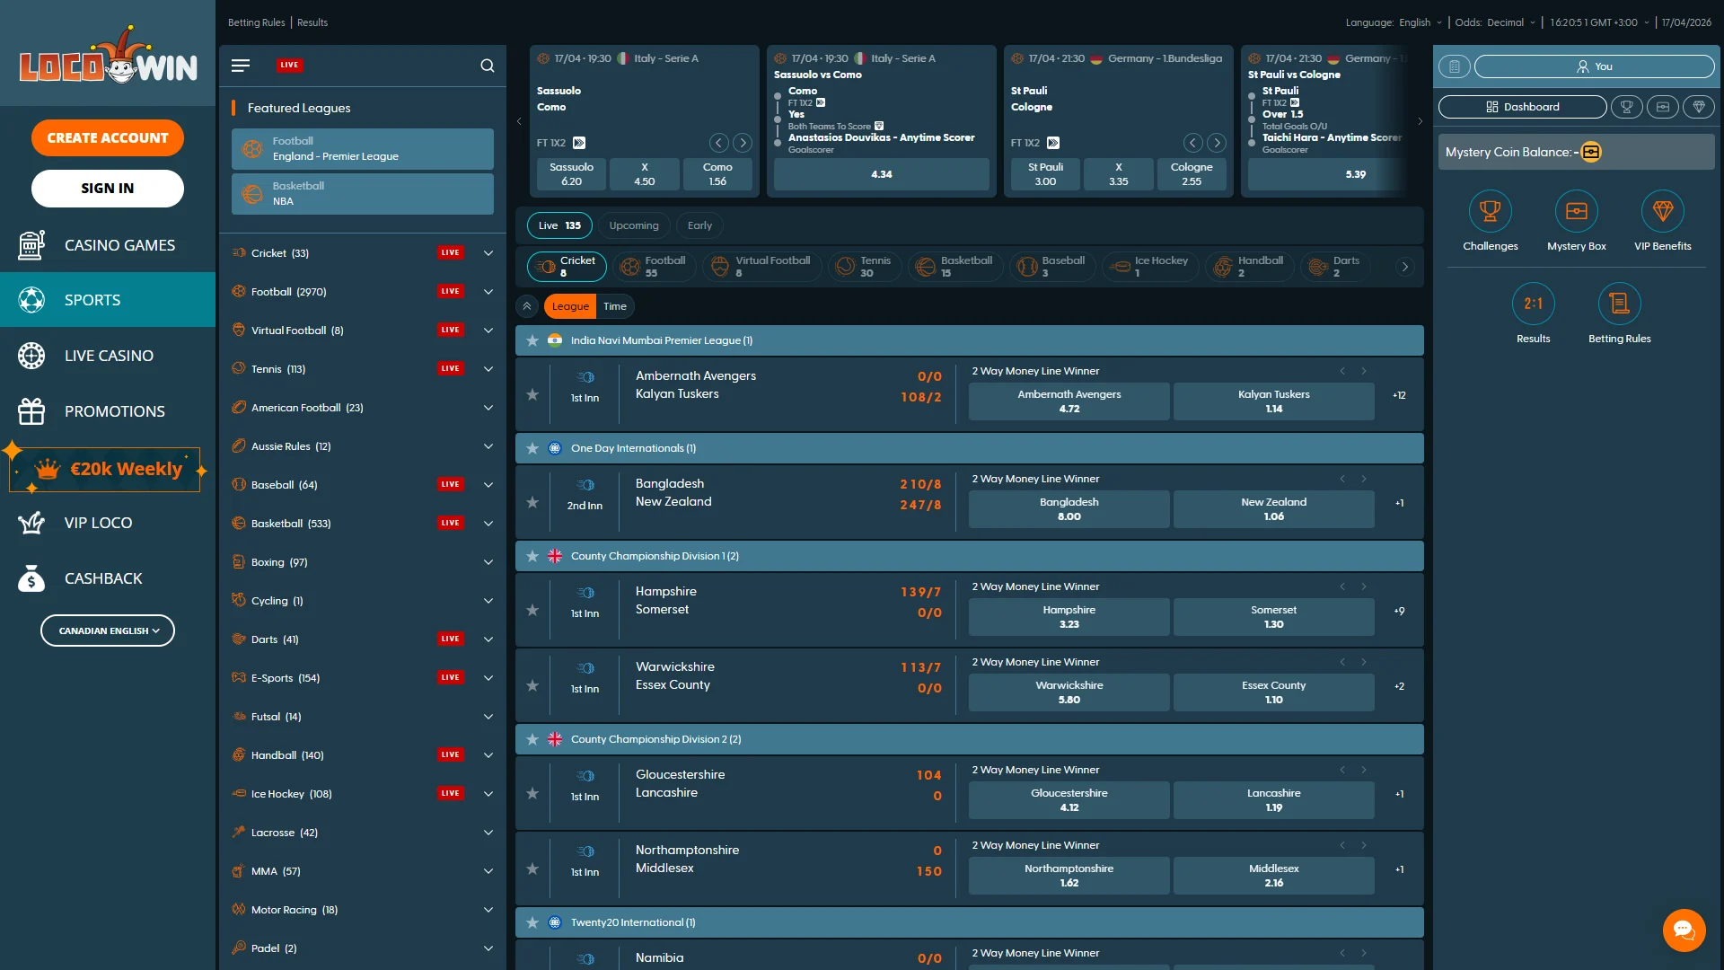Viewport: 1724px width, 970px height.
Task: Expand the American Football (23) list
Action: pos(488,408)
